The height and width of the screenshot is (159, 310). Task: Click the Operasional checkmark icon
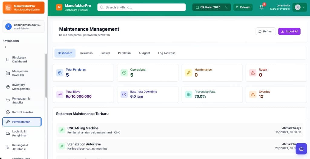[124, 73]
